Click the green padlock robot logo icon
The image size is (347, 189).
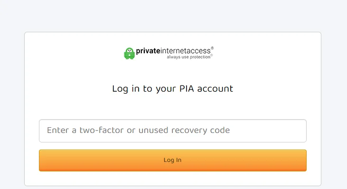(x=129, y=53)
